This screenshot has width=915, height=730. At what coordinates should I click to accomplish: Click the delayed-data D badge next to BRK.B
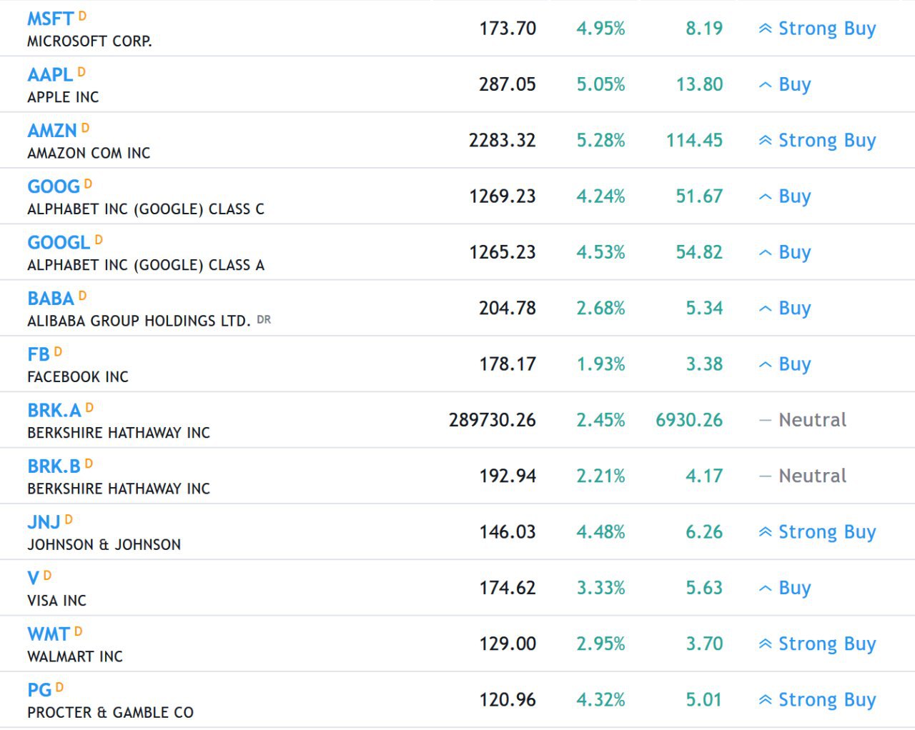89,464
